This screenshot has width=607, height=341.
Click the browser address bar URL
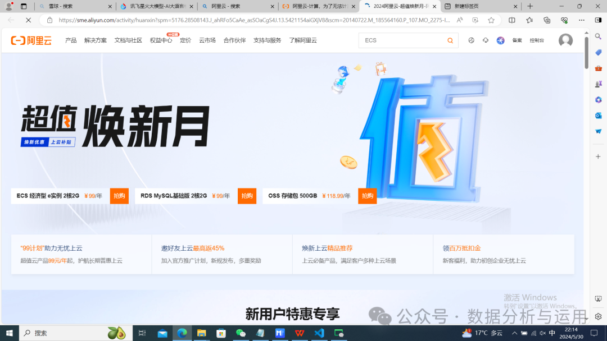(254, 20)
